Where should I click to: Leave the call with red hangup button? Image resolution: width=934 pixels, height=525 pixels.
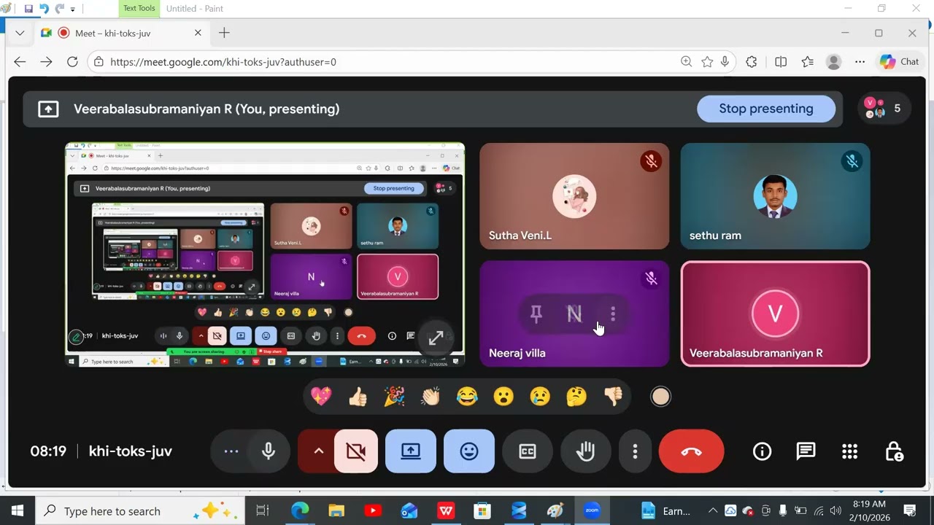tap(692, 451)
